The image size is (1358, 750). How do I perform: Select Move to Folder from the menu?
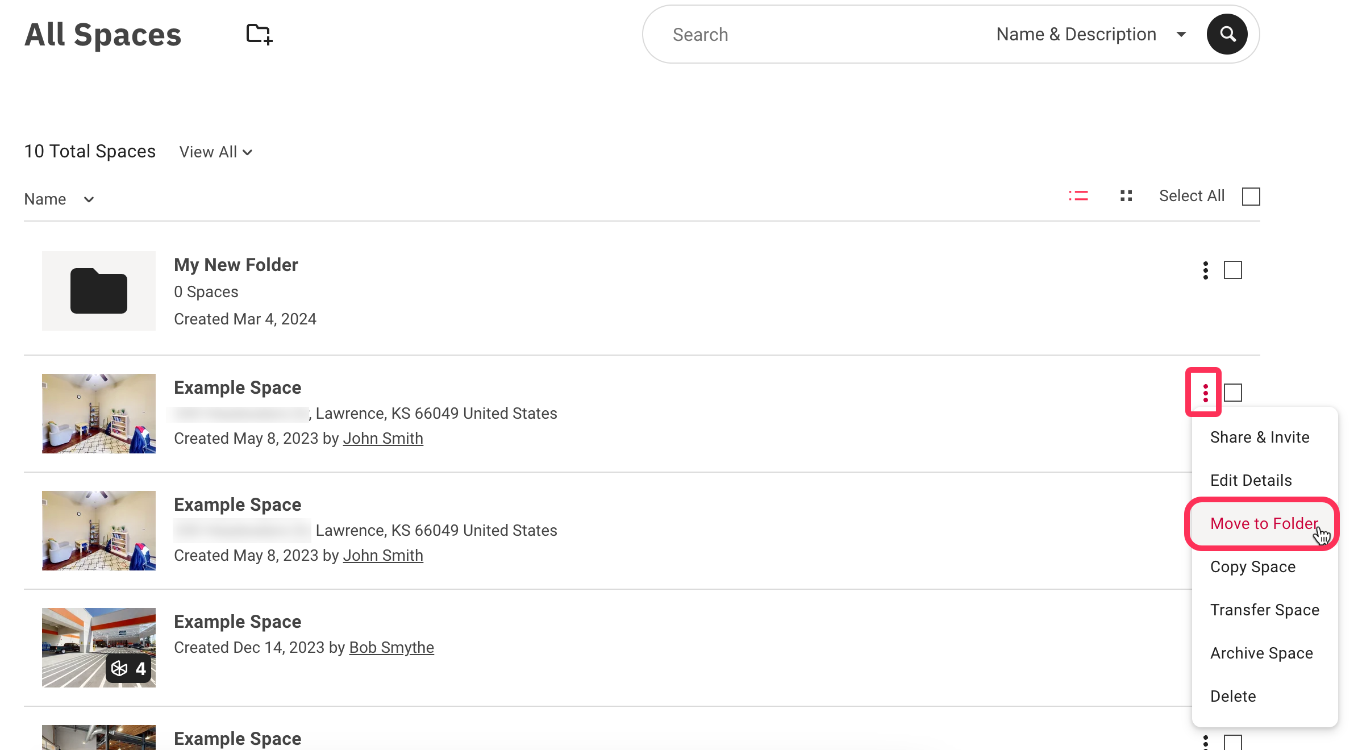click(1263, 523)
